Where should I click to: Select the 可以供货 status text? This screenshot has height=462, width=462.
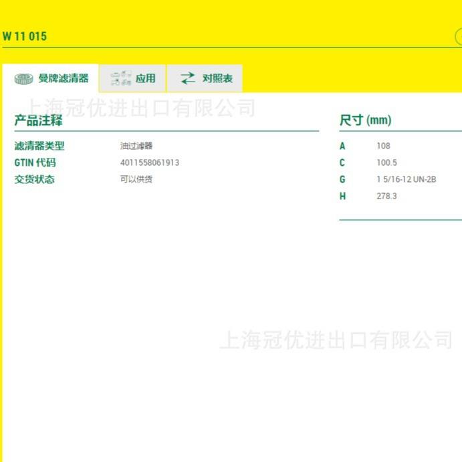click(136, 179)
